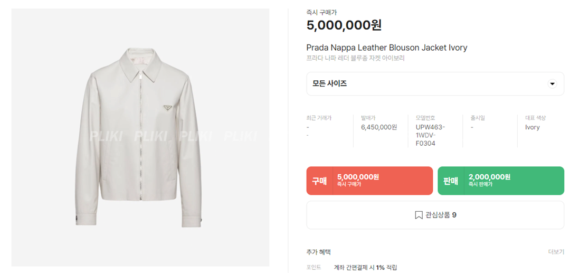Select the Prada Nappa Leather Blouson title
The image size is (570, 273).
pos(387,48)
